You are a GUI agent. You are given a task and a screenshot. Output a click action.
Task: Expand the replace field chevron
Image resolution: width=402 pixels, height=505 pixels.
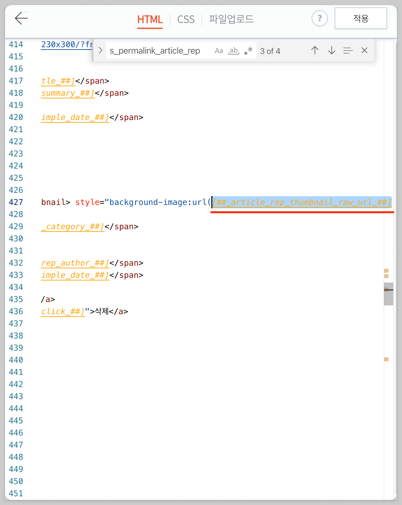click(x=100, y=51)
